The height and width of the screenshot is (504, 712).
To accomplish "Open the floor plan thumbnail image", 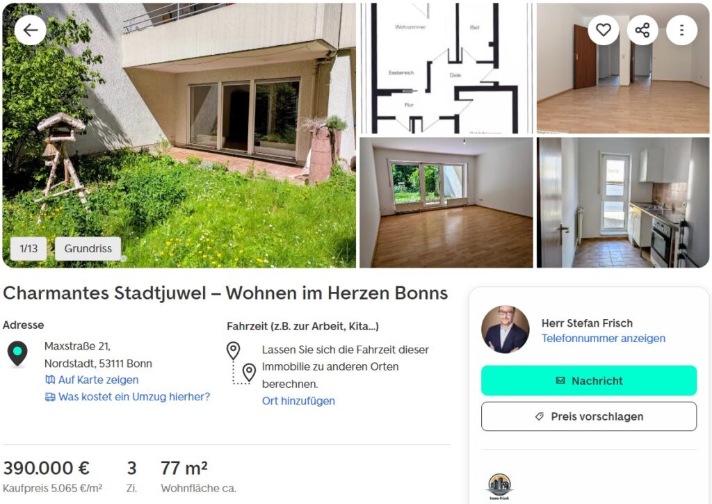I will (x=446, y=68).
